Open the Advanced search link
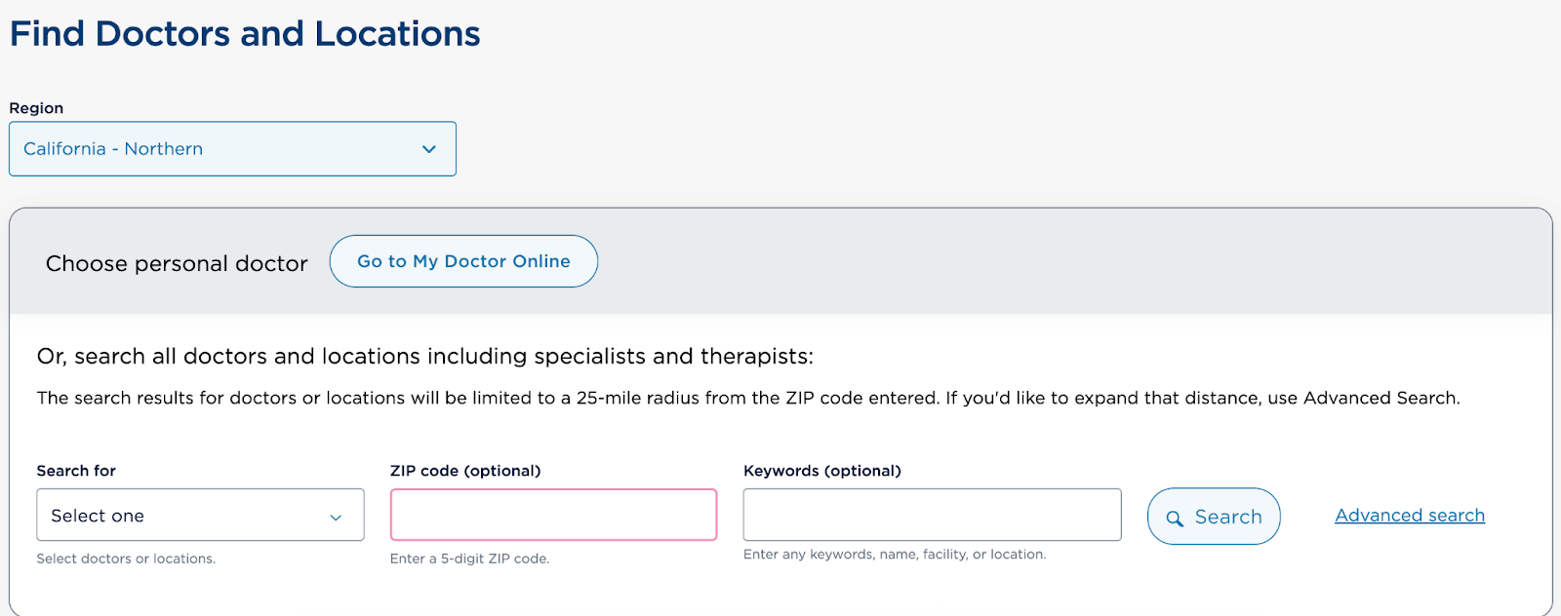The width and height of the screenshot is (1561, 616). pos(1409,516)
